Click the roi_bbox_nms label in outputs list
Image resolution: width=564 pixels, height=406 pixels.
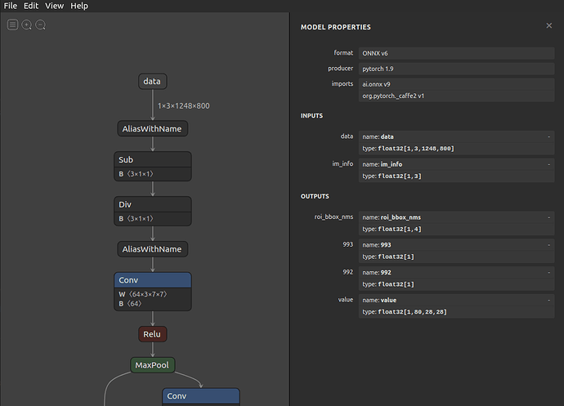pos(333,216)
